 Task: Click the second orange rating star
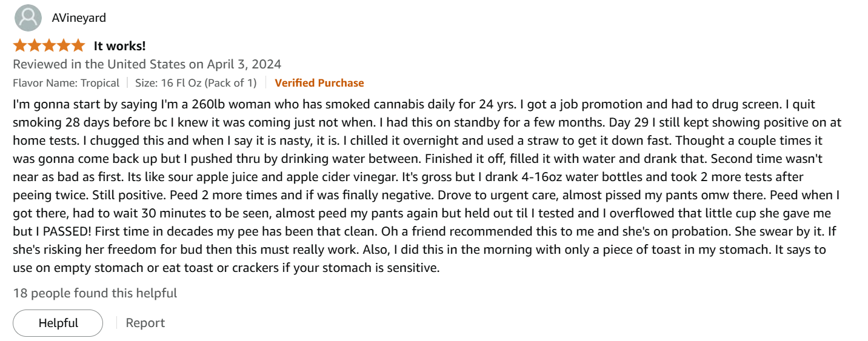(35, 45)
